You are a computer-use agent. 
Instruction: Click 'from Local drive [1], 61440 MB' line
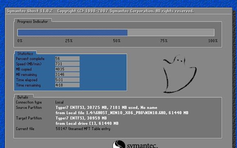pos(87,123)
